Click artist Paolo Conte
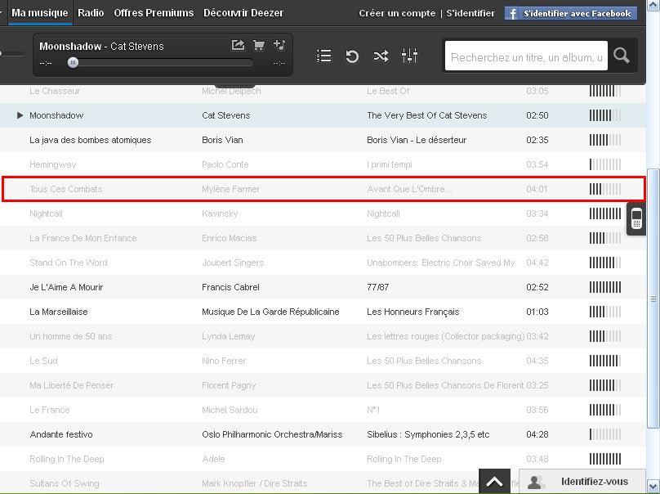 pos(225,165)
